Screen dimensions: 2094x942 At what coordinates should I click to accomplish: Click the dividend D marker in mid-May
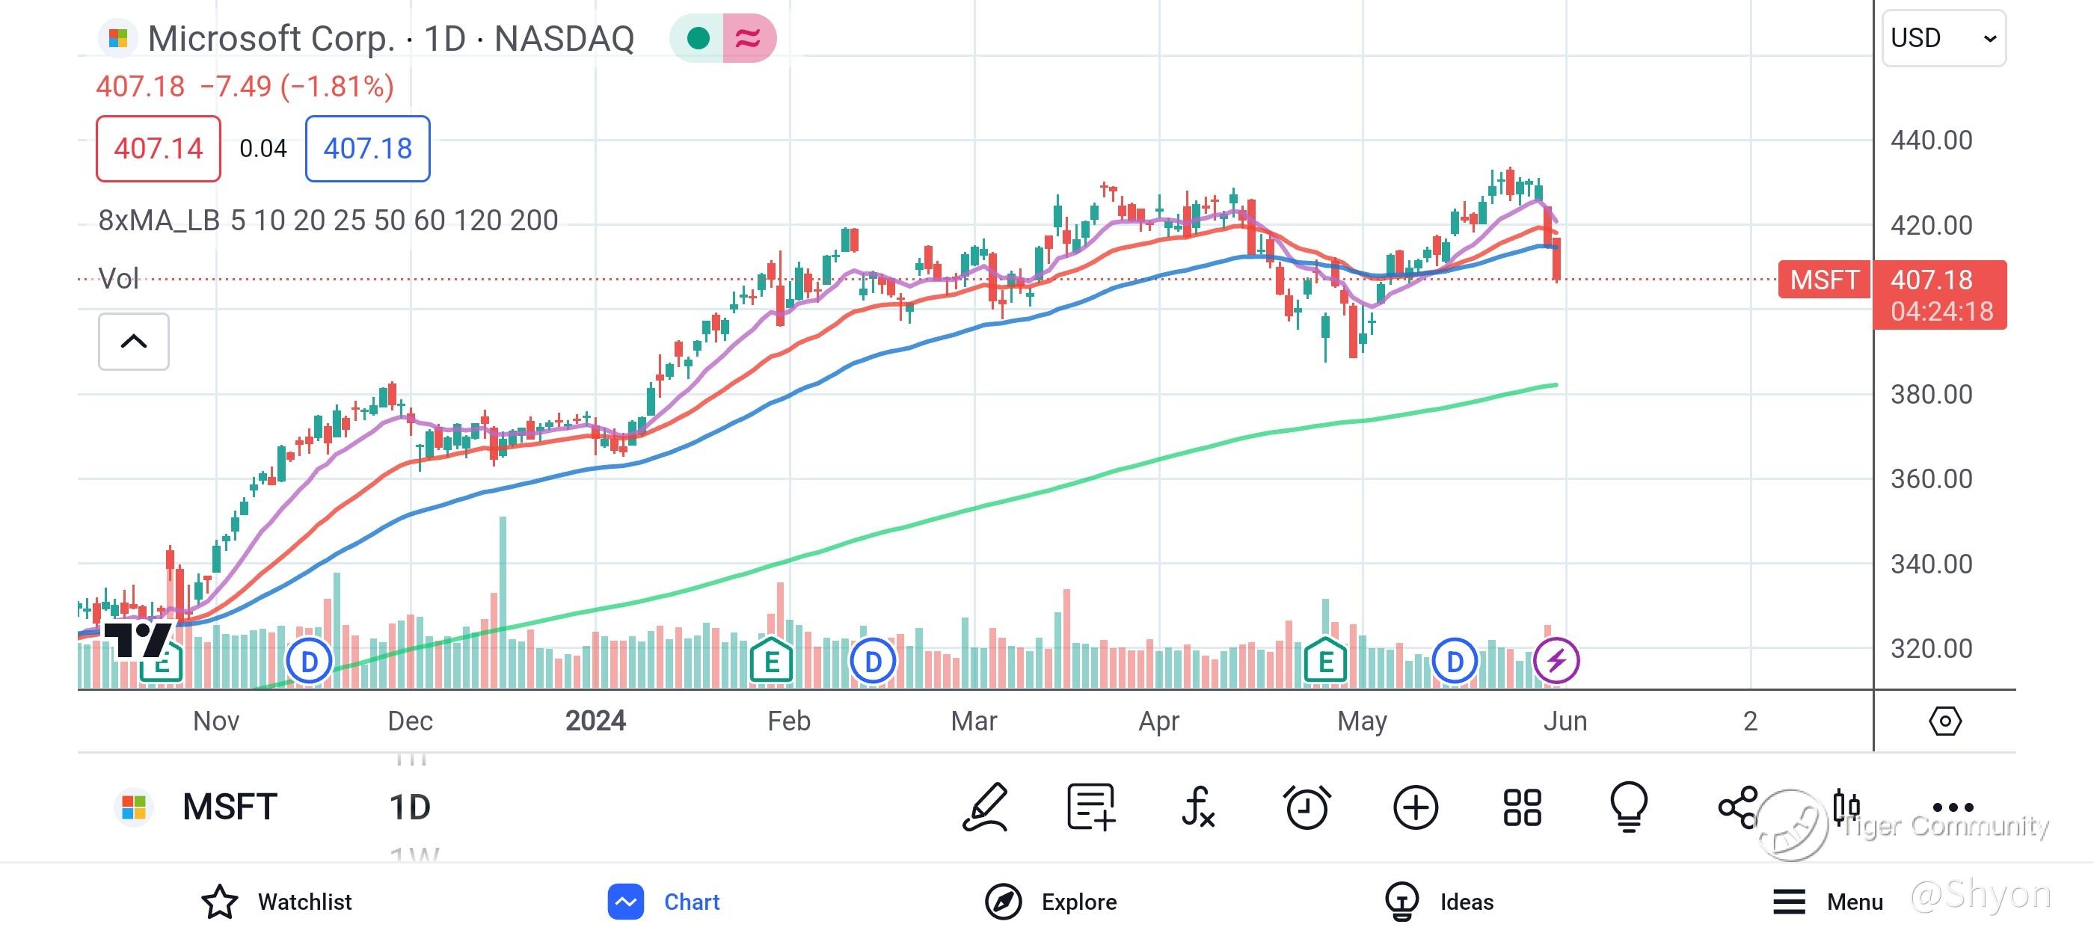pyautogui.click(x=1455, y=661)
